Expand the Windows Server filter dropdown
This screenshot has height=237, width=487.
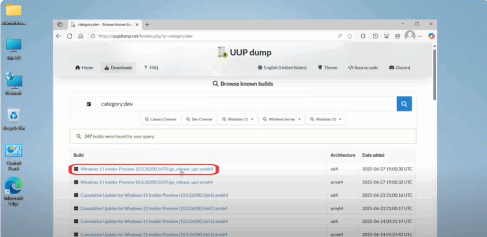(282, 119)
